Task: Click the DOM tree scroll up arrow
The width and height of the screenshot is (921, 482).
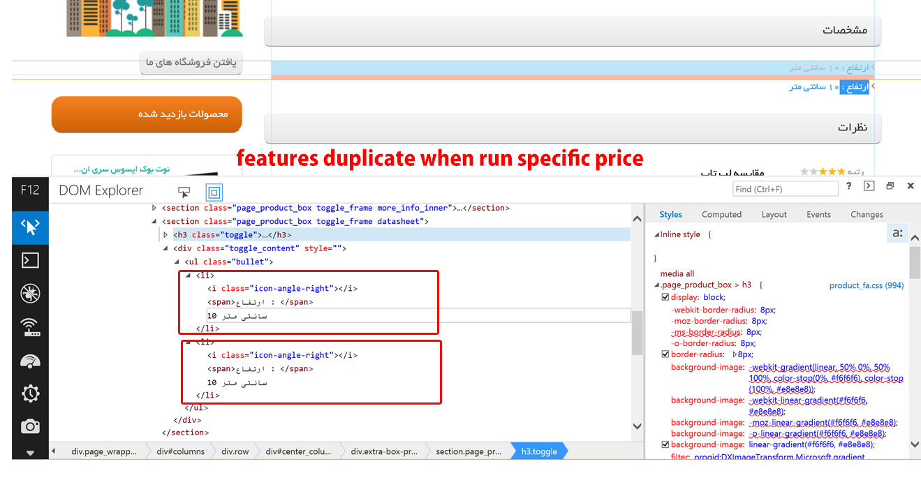Action: (x=637, y=219)
